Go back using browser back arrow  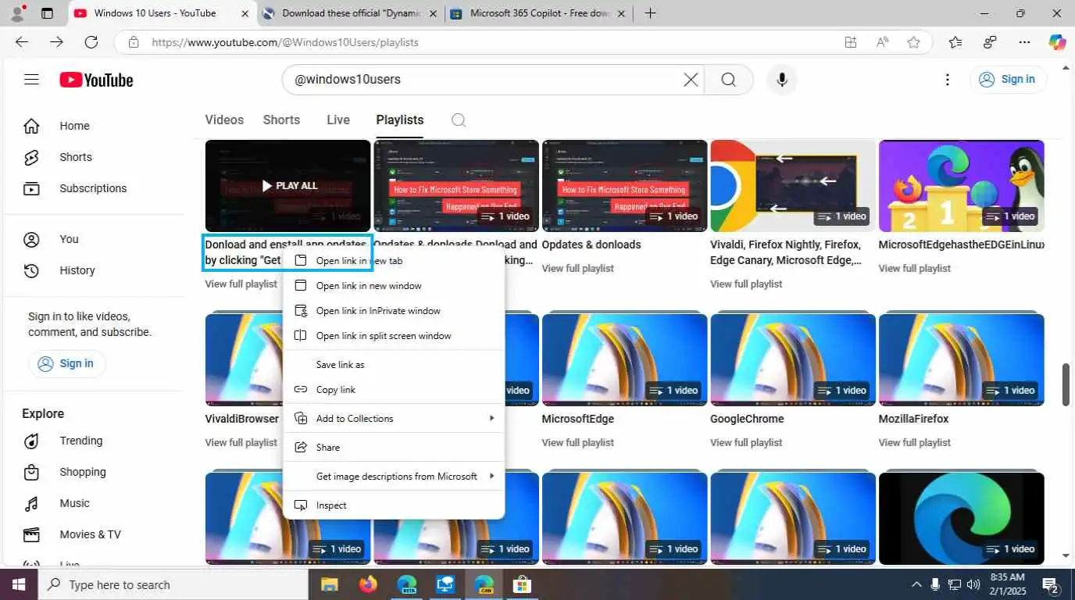click(x=22, y=42)
